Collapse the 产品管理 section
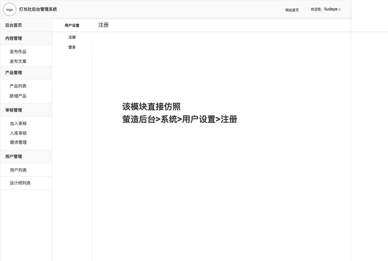 click(14, 73)
